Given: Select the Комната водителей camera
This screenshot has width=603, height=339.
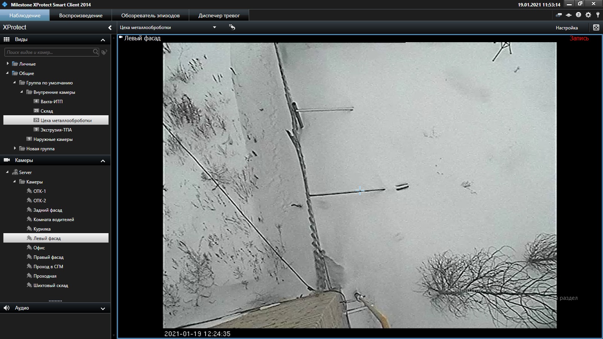Looking at the screenshot, I should [x=54, y=219].
